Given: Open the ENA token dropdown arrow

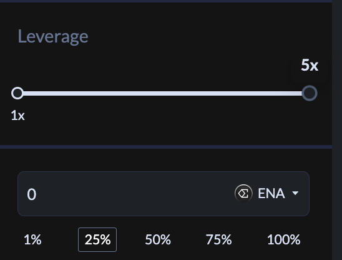Looking at the screenshot, I should tap(295, 193).
